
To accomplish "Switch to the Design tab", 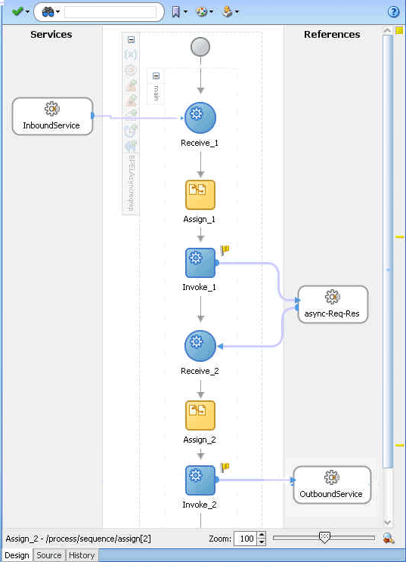I will point(17,555).
